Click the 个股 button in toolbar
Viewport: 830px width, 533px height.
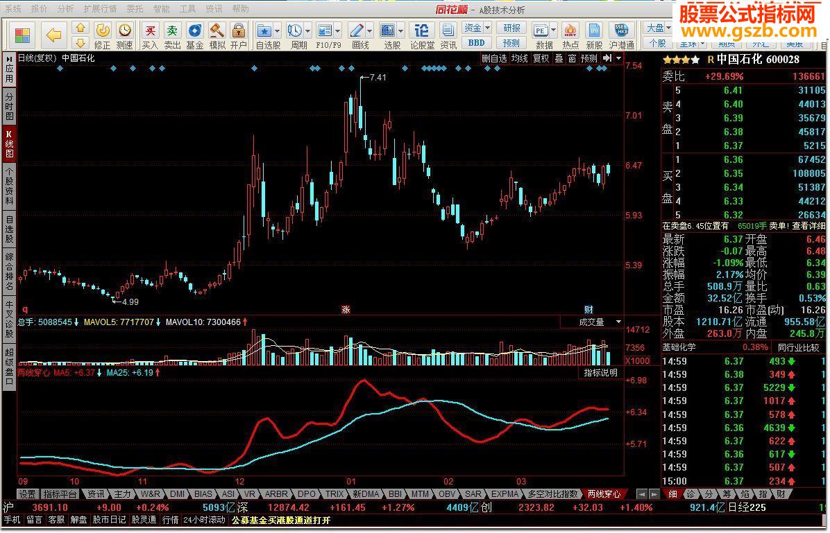pos(657,43)
